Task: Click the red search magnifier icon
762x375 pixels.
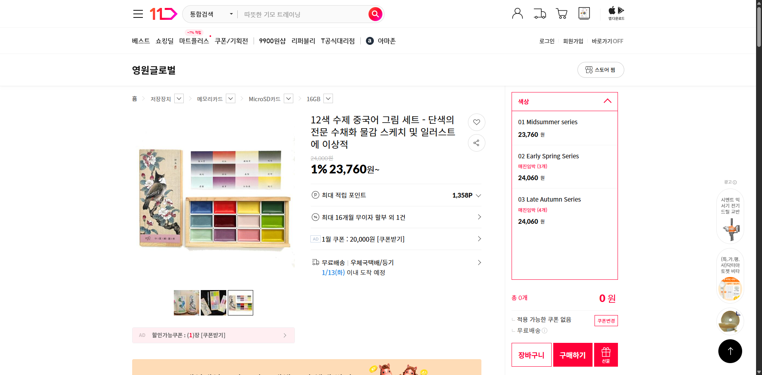Action: 375,14
